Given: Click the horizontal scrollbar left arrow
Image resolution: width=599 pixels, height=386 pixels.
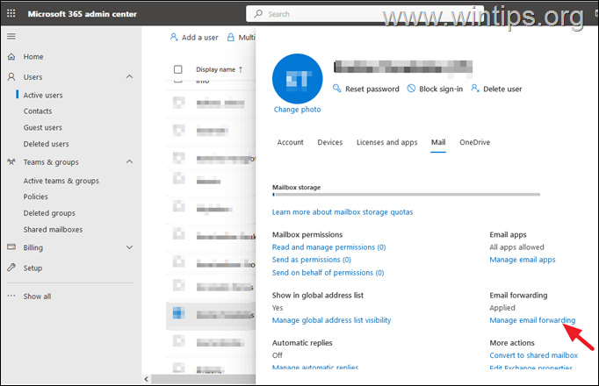Looking at the screenshot, I should (x=147, y=379).
